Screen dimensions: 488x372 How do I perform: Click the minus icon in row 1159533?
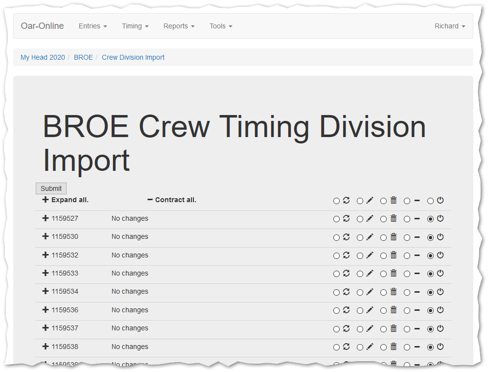pyautogui.click(x=417, y=274)
